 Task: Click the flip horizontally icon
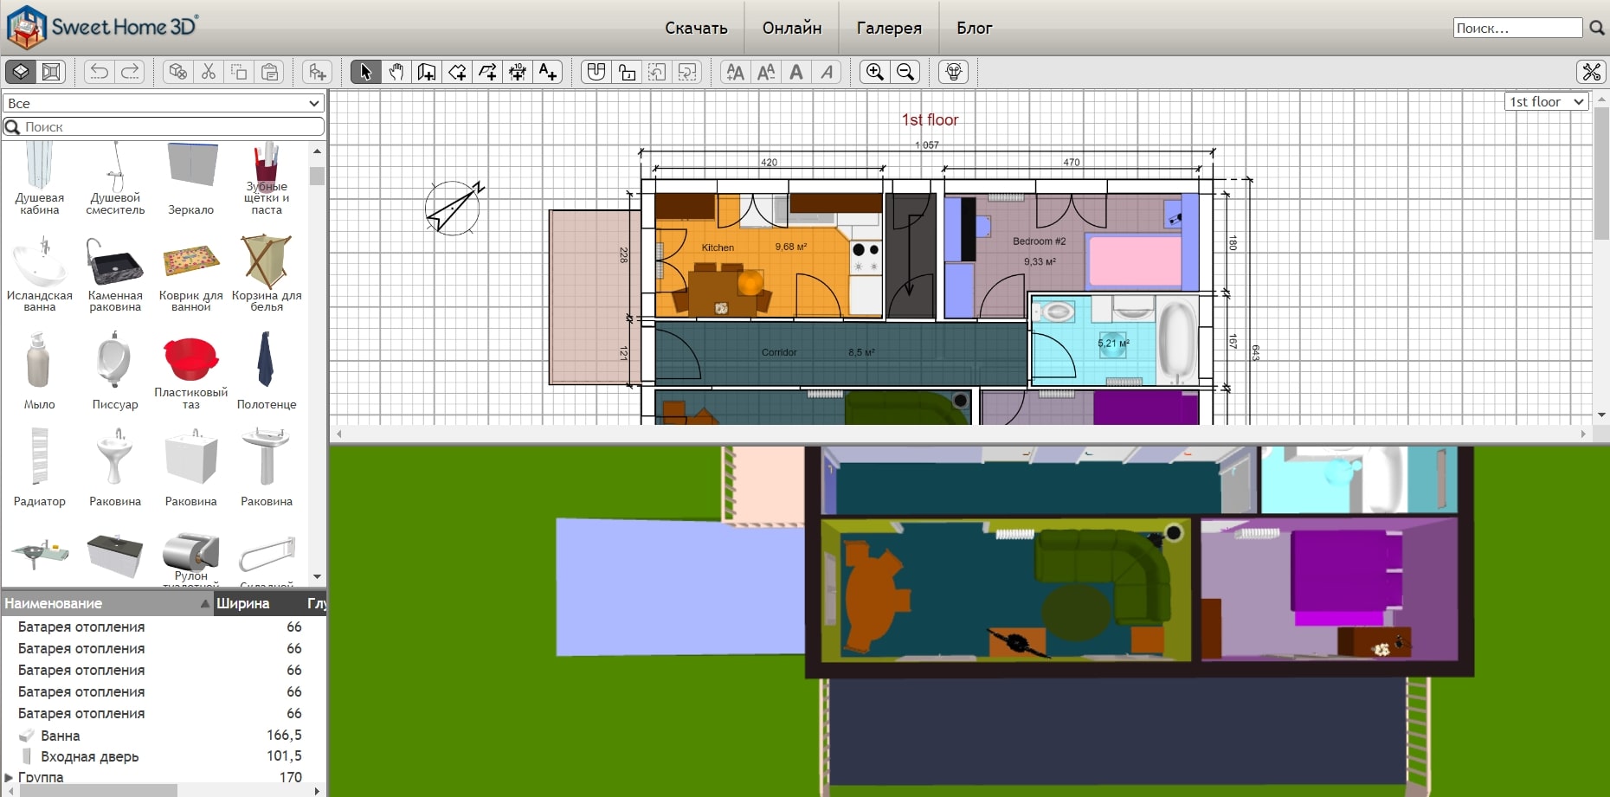tap(657, 72)
